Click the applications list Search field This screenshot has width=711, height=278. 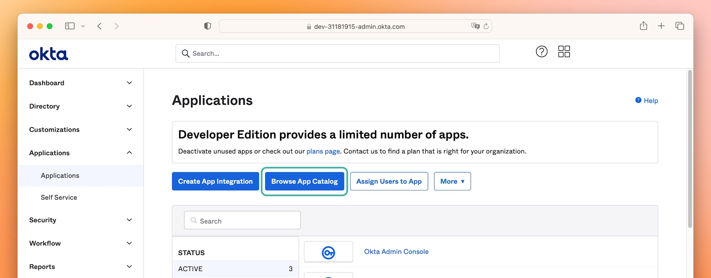[x=242, y=221]
